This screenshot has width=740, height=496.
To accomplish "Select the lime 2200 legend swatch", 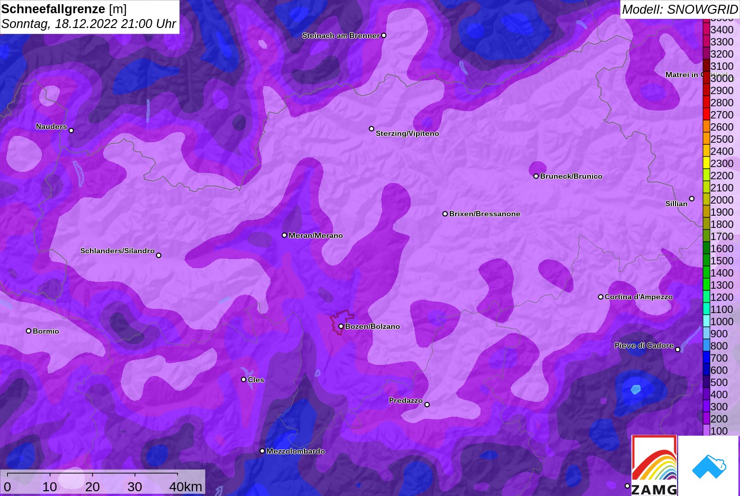I will (706, 175).
